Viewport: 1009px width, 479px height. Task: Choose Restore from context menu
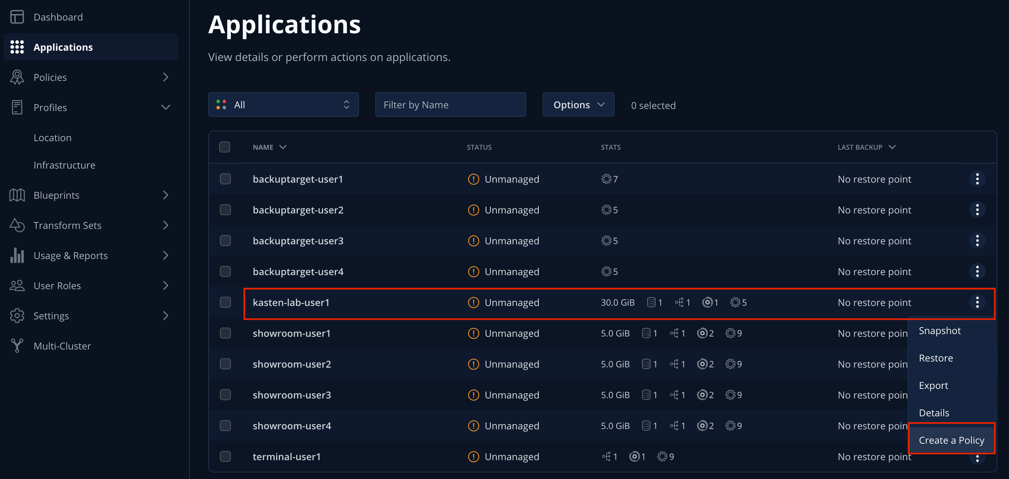(936, 358)
